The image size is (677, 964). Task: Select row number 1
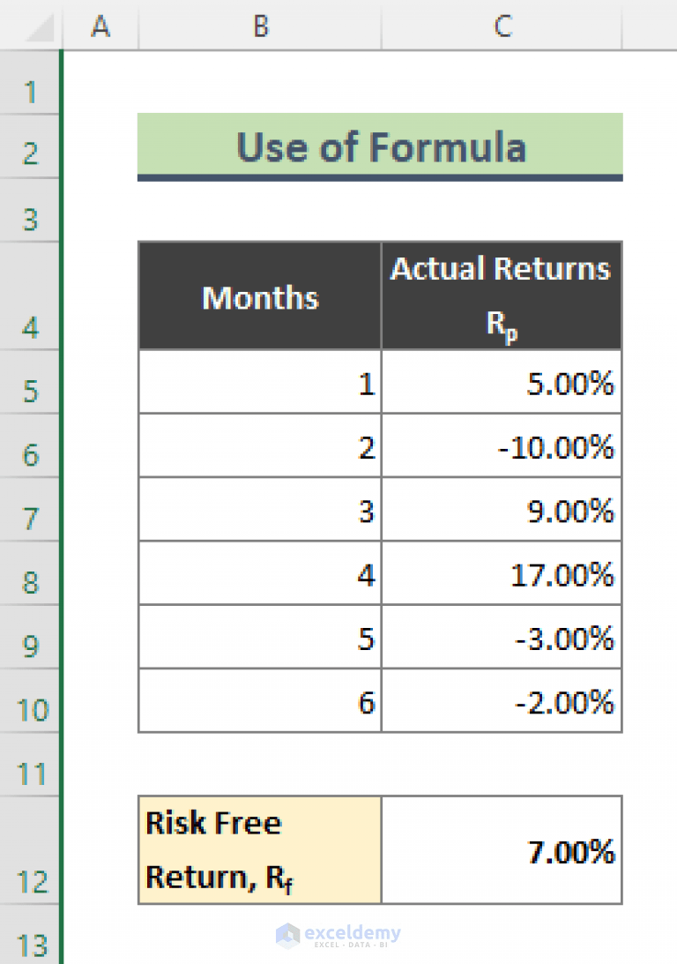[x=31, y=91]
